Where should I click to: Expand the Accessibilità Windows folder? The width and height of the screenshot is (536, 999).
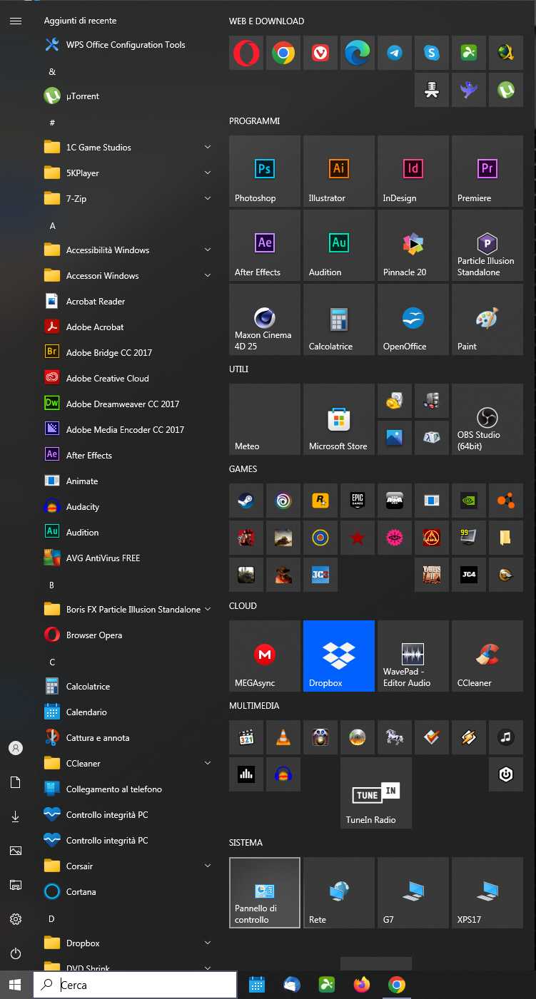click(128, 250)
